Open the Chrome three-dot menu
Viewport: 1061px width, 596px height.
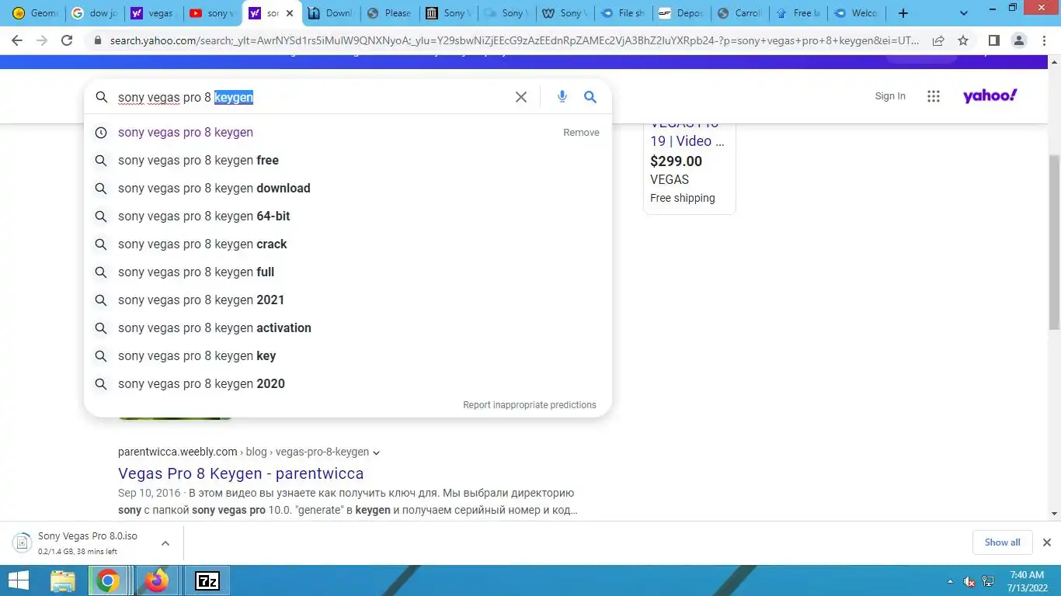tap(1043, 40)
